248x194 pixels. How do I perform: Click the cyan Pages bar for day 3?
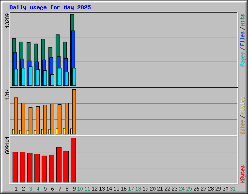(x=31, y=76)
